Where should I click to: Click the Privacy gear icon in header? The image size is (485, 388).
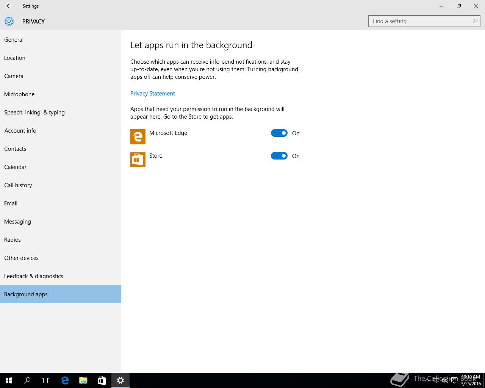point(9,21)
